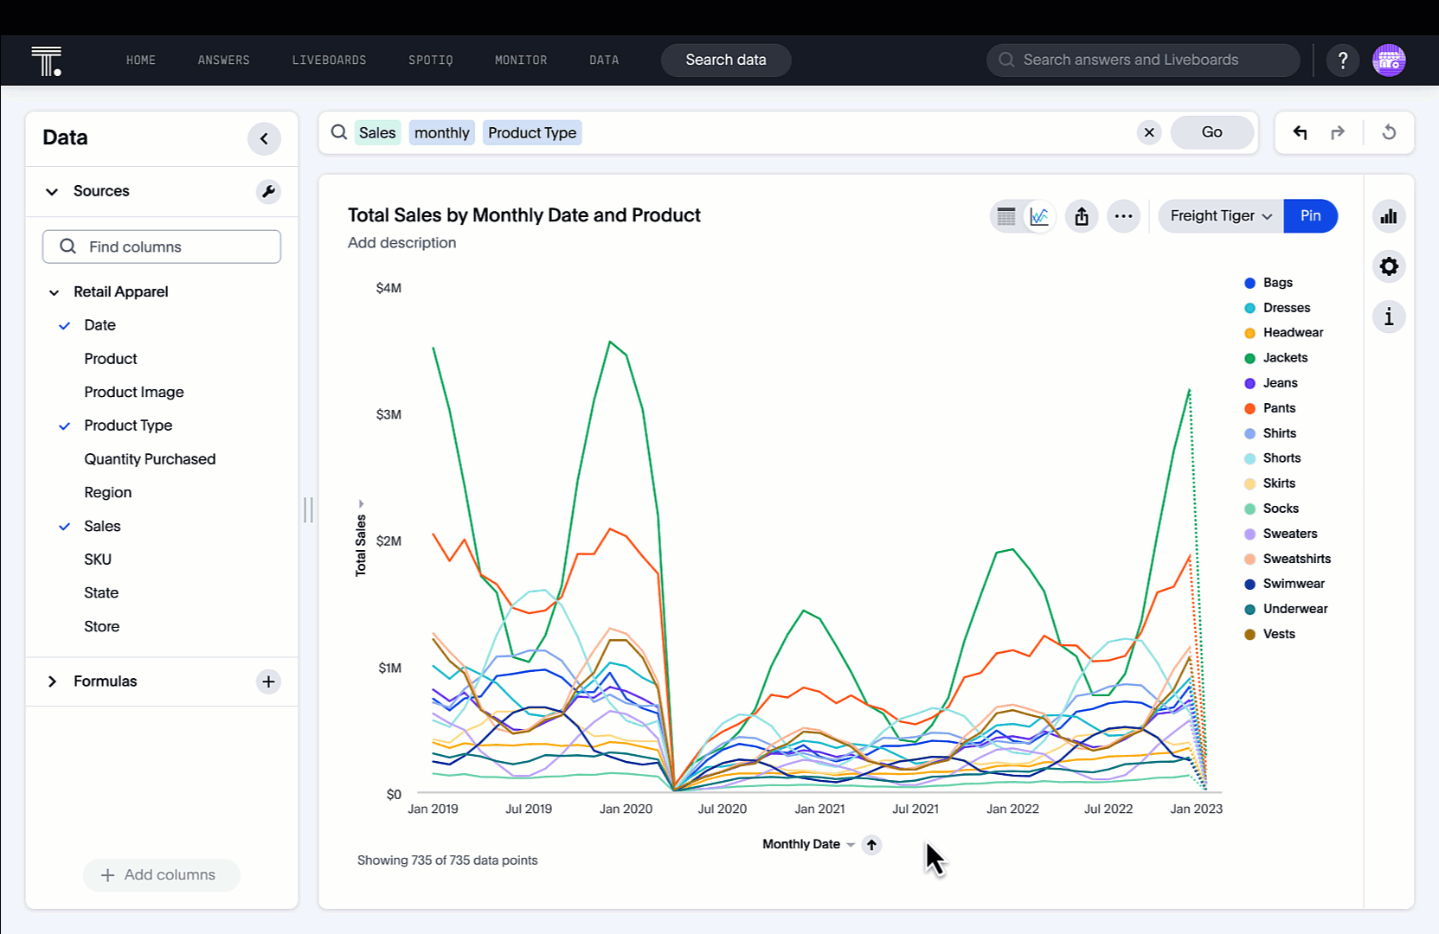Image resolution: width=1439 pixels, height=934 pixels.
Task: Click the panel resize handle
Action: [x=308, y=510]
